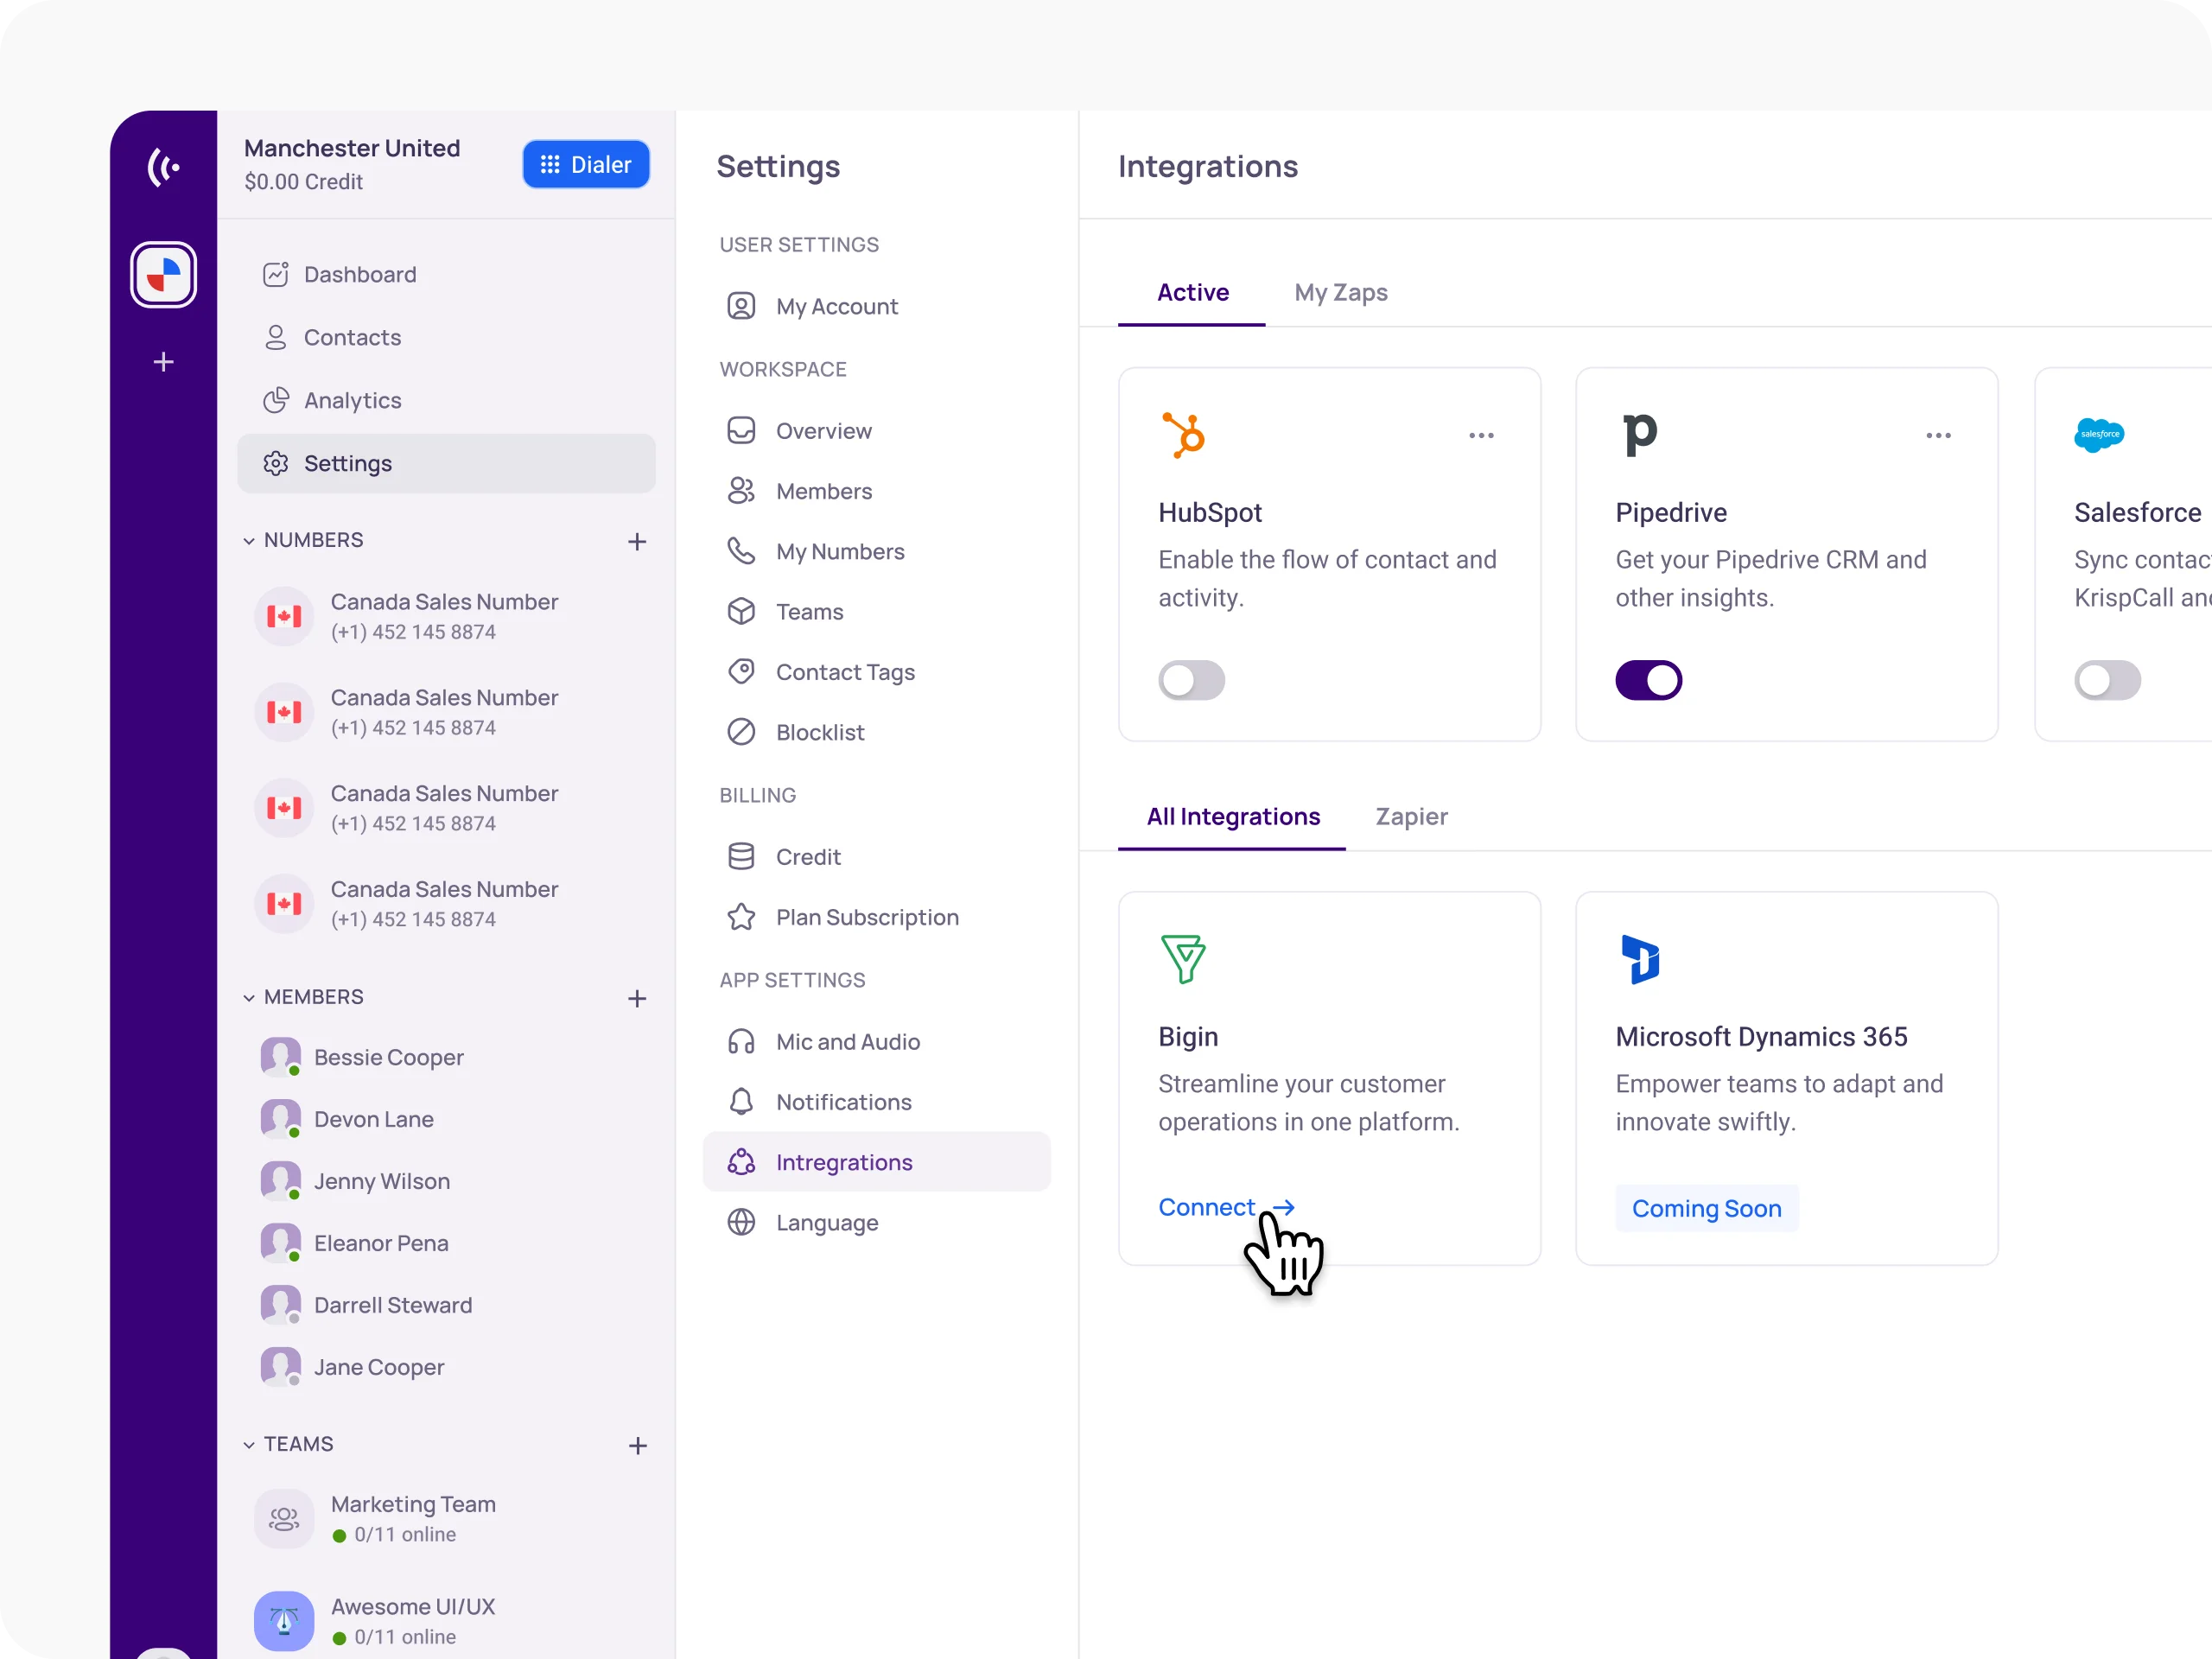Screen dimensions: 2212x1659
Task: Collapse the MEMBERS section
Action: (249, 998)
